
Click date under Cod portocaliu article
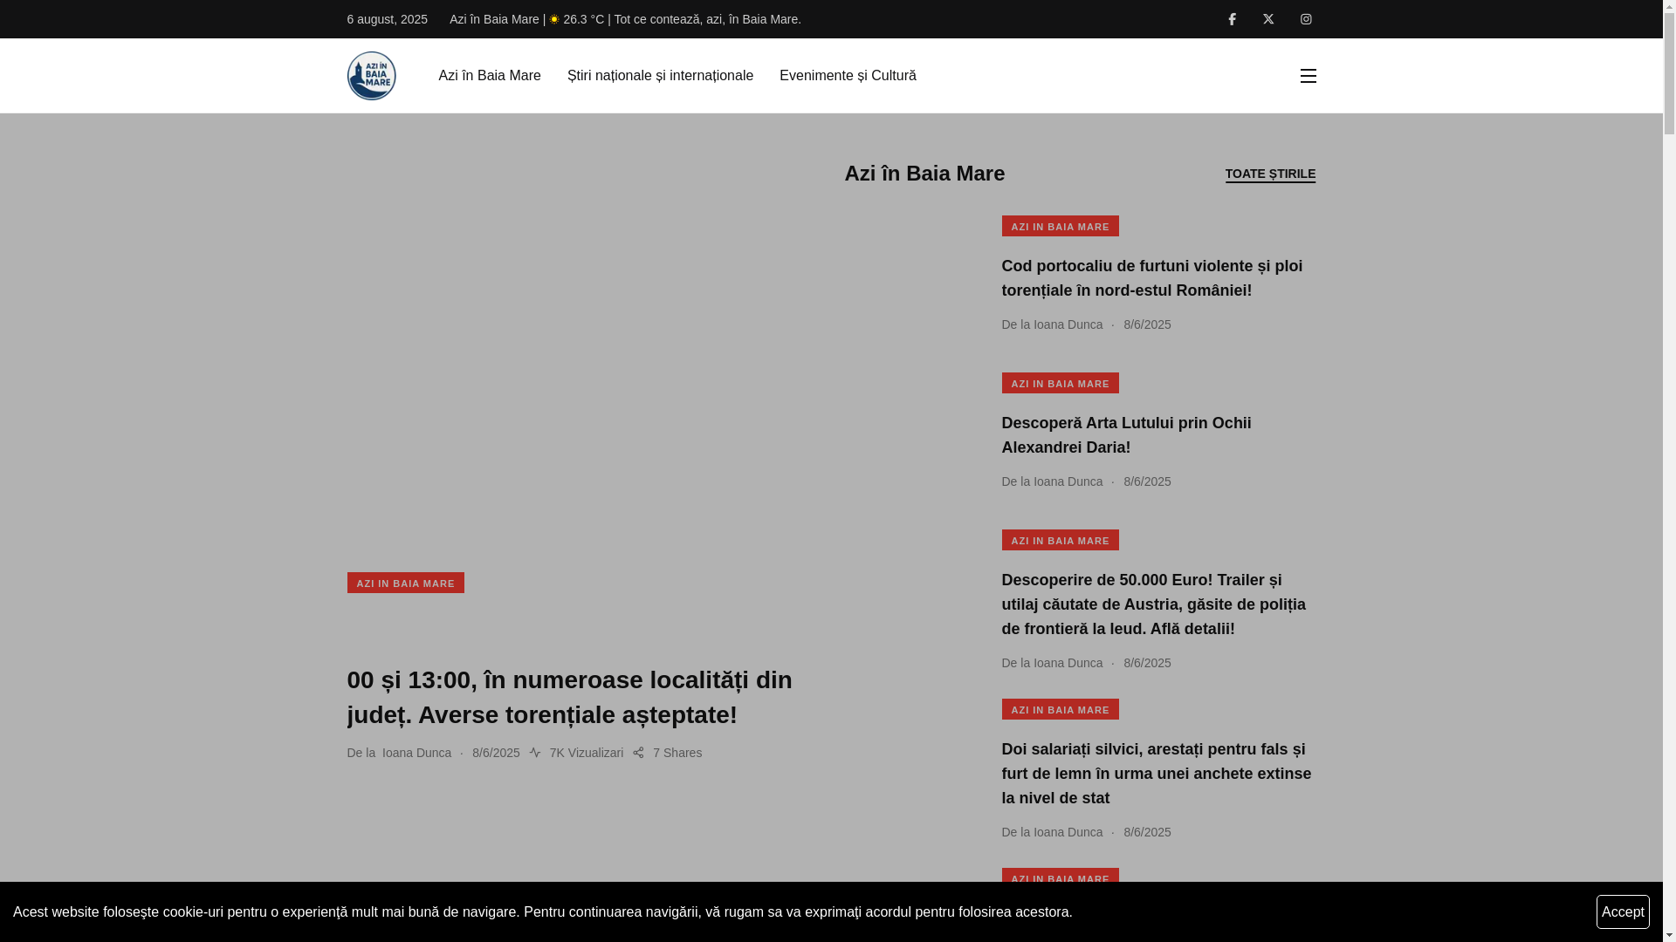(x=1147, y=324)
